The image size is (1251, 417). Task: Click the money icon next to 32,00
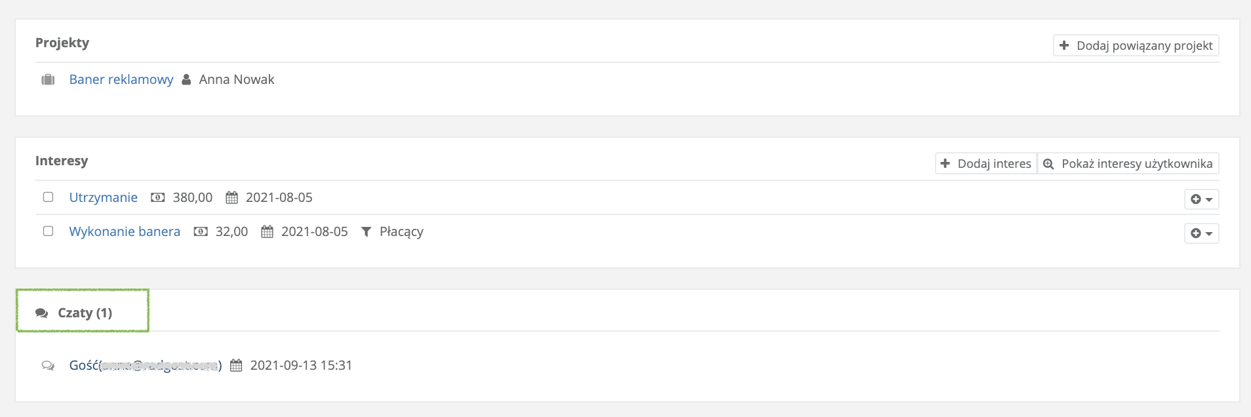point(201,231)
